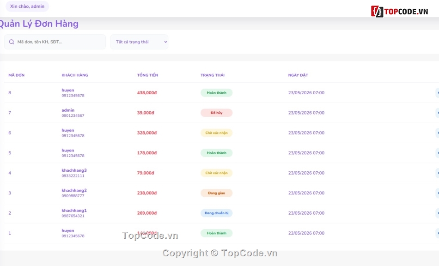Viewport: 439px width, 266px height.
Task: Open the 'Tất cả trạng thái' status dropdown
Action: coord(139,42)
